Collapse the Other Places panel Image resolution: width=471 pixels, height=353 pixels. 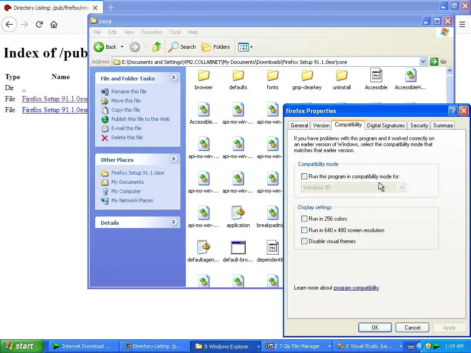[173, 159]
